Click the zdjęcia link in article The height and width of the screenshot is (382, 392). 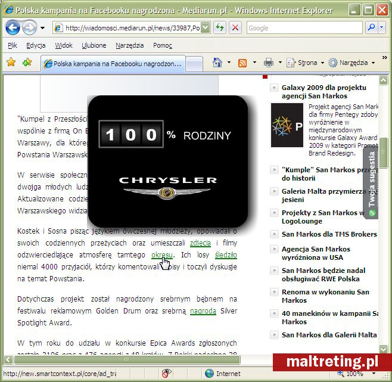[200, 243]
